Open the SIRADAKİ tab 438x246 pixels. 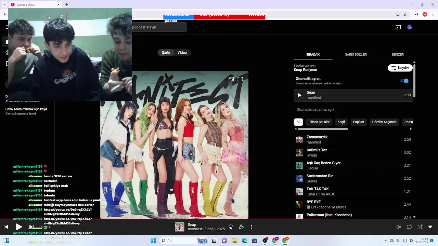click(313, 55)
